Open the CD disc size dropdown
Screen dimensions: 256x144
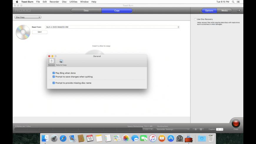[x=148, y=129]
